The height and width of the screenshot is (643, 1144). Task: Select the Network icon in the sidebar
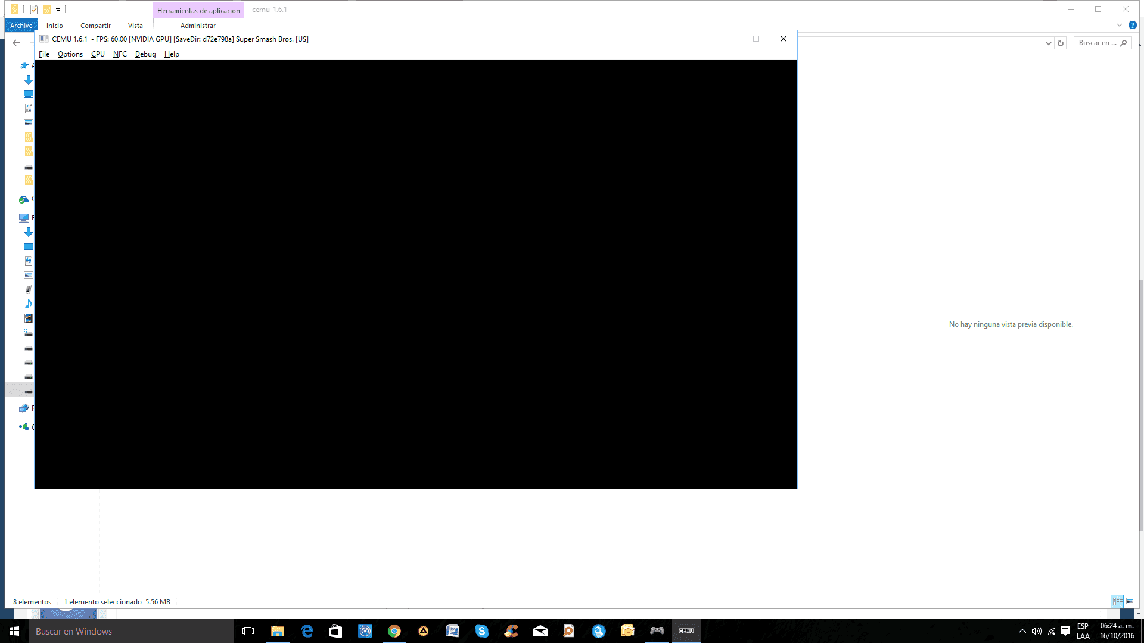click(x=24, y=408)
